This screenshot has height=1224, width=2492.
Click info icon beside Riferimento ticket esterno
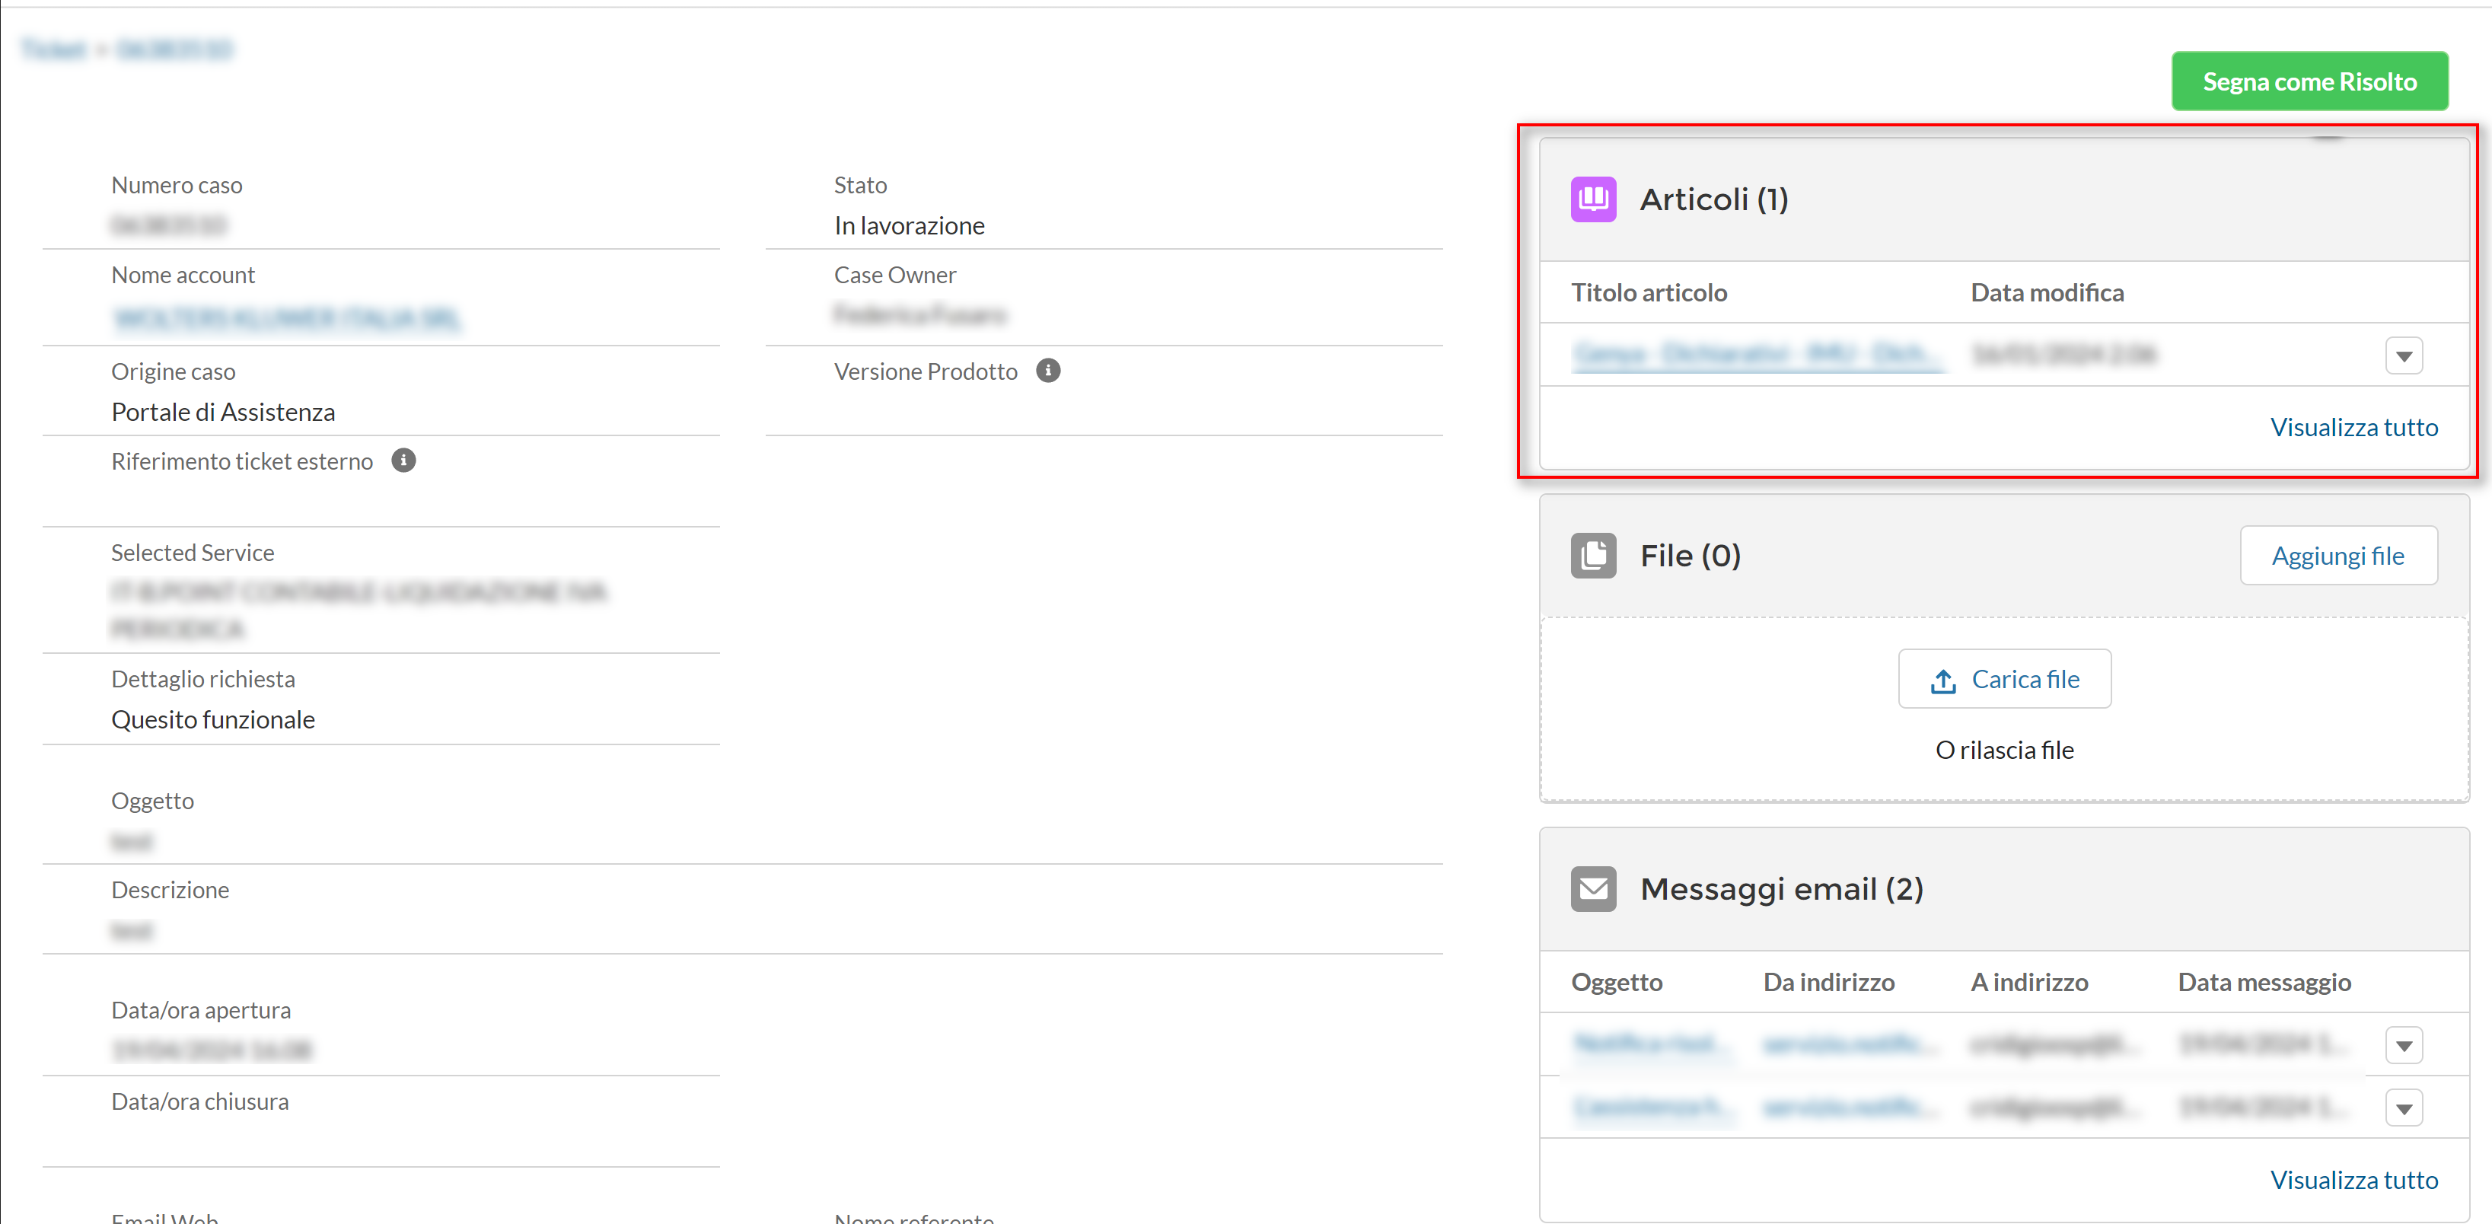(403, 461)
